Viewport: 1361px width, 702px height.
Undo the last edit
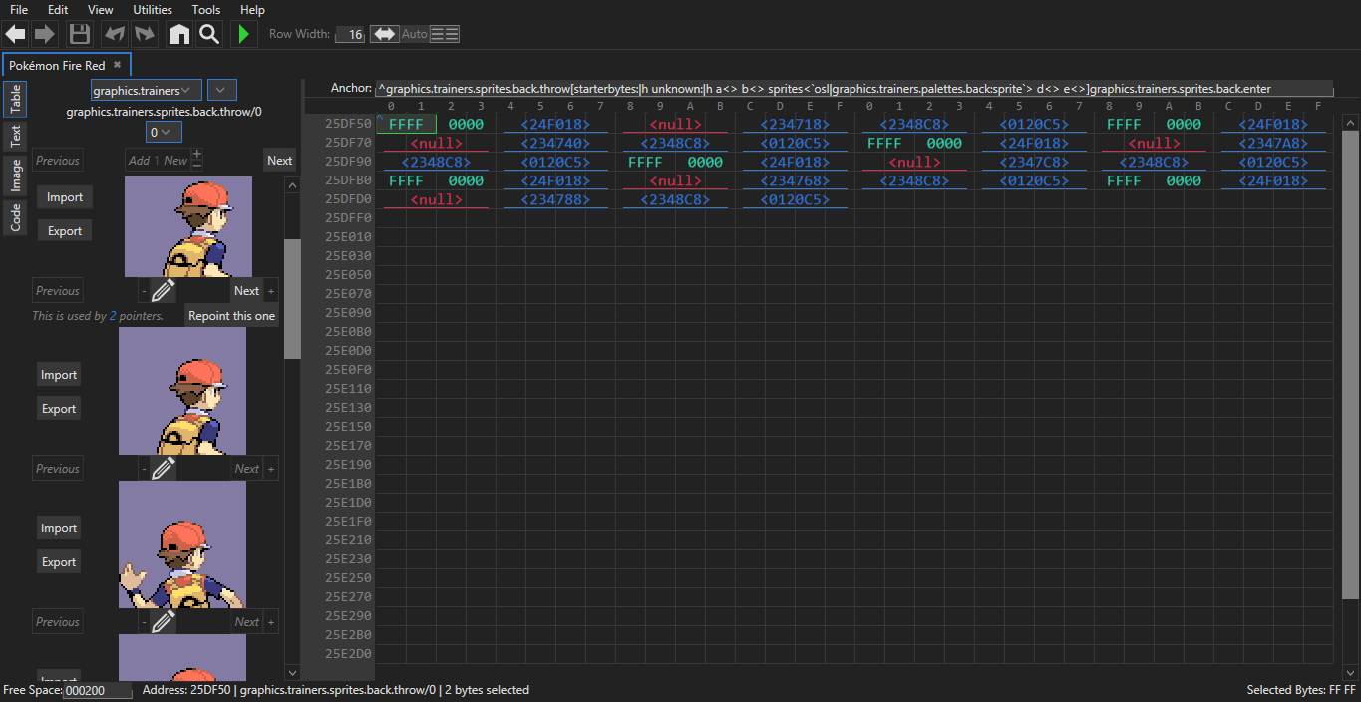tap(114, 33)
